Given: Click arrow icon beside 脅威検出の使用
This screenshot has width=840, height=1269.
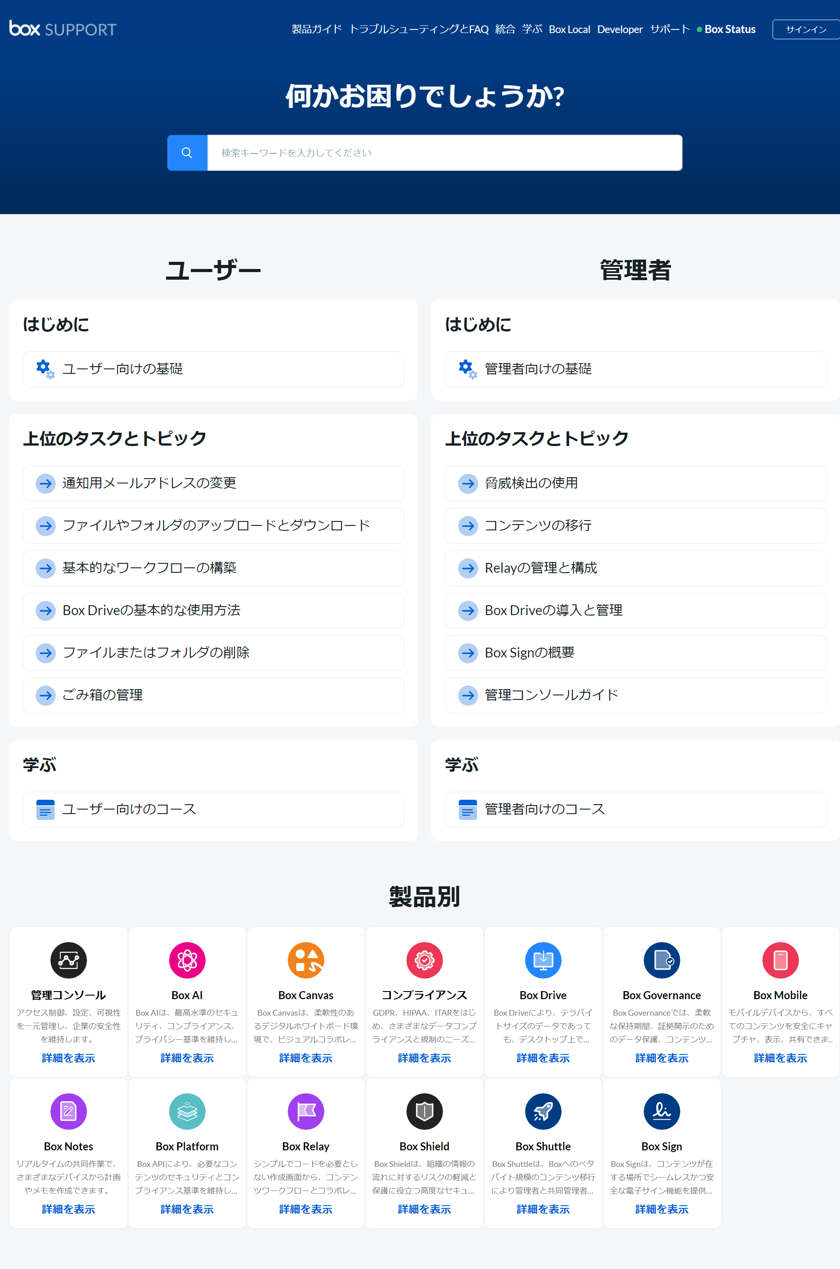Looking at the screenshot, I should (468, 483).
